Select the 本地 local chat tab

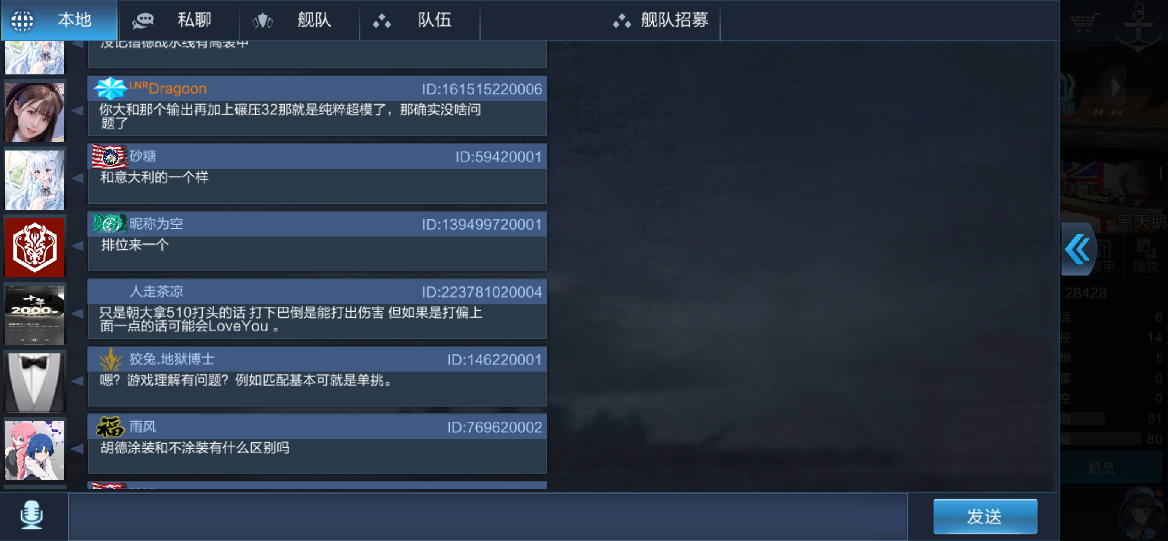pos(59,21)
